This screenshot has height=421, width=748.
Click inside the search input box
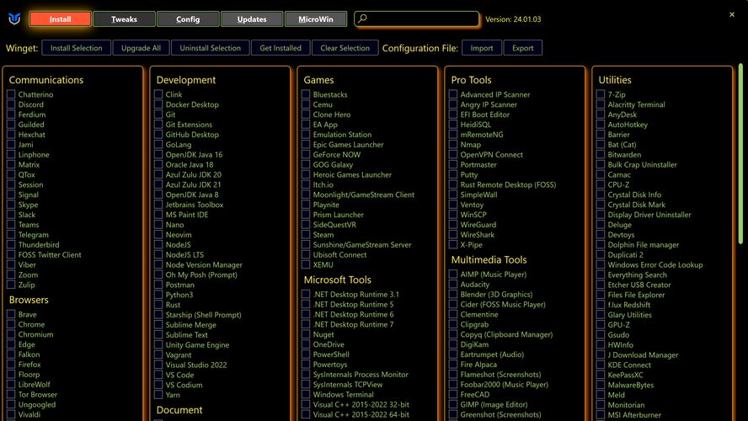[416, 19]
